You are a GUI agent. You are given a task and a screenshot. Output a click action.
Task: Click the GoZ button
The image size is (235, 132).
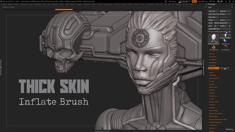[x=210, y=26]
